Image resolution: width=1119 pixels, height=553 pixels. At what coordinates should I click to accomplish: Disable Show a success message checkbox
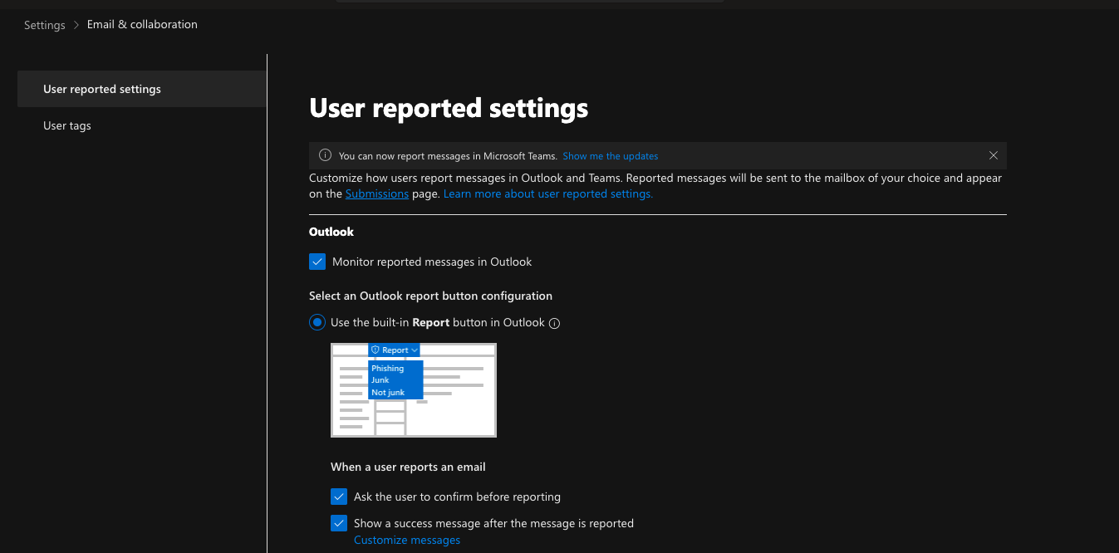339,523
